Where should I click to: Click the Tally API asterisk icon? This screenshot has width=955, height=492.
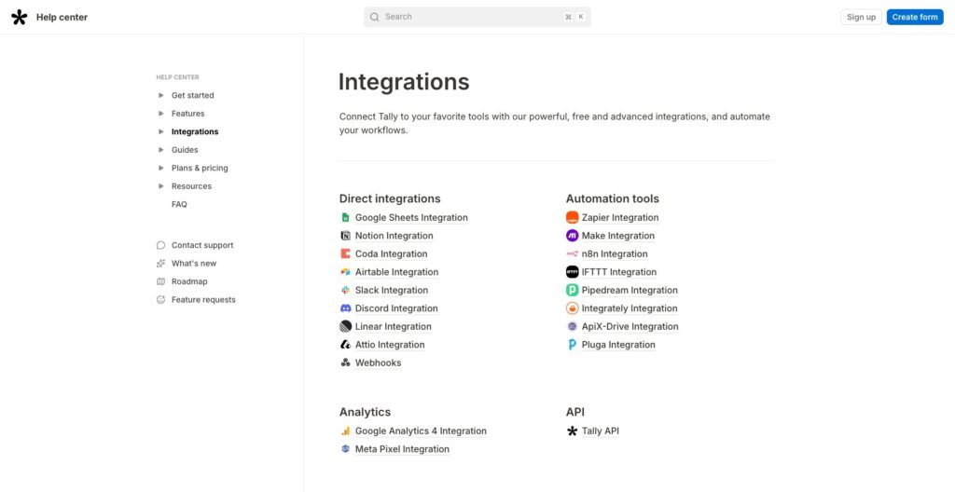coord(572,431)
